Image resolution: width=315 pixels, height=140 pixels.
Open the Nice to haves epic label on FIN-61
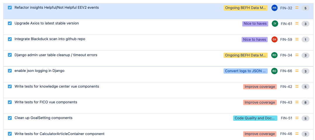(255, 24)
